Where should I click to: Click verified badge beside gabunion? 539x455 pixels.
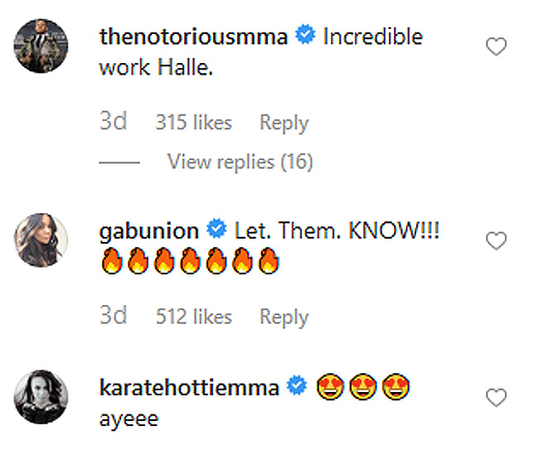pos(216,230)
